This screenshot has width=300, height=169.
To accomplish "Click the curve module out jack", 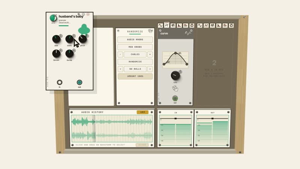I will click(175, 98).
